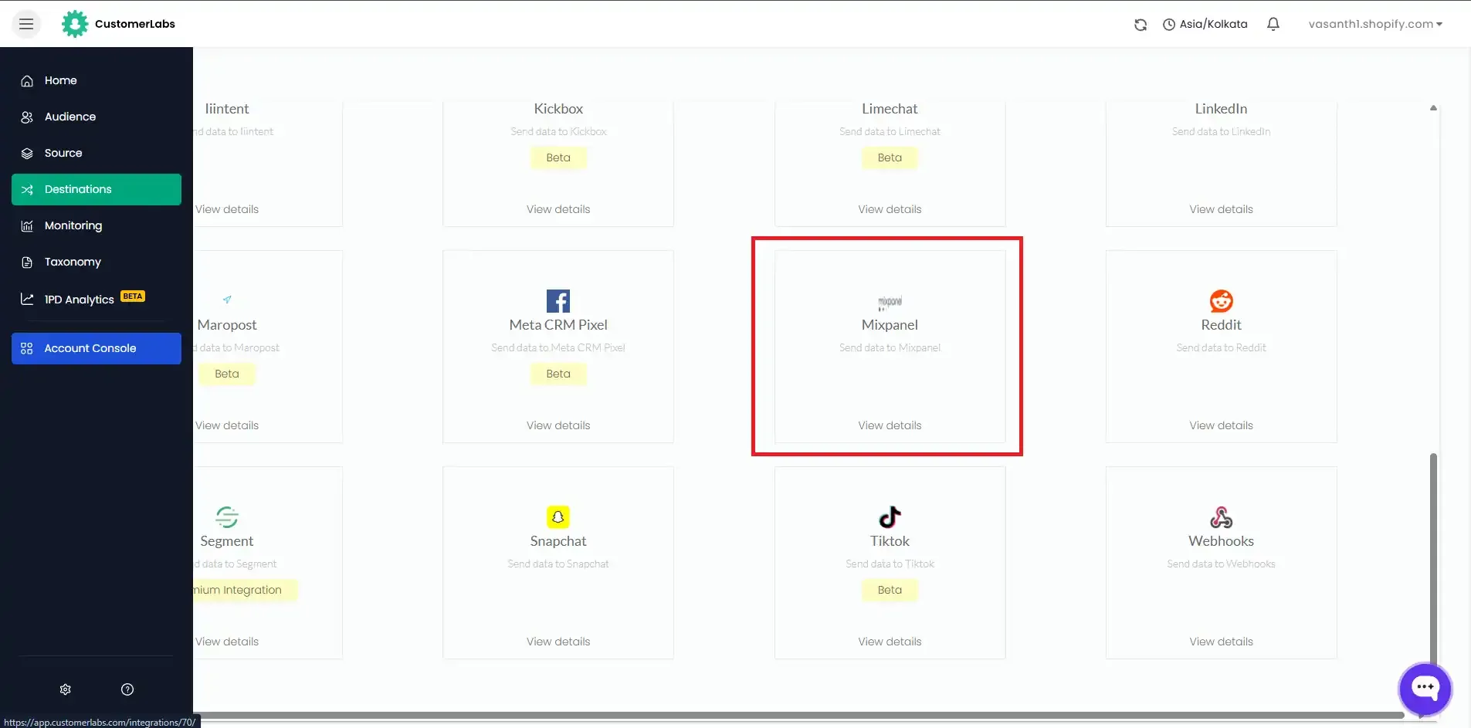1471x728 pixels.
Task: Expand the vasanth1.shopify.com account dropdown
Action: click(1375, 24)
